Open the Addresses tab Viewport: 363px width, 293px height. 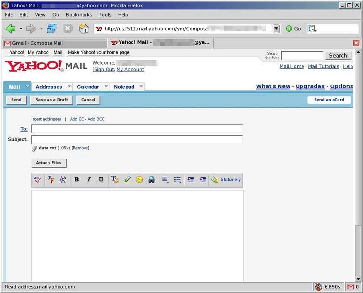(49, 87)
